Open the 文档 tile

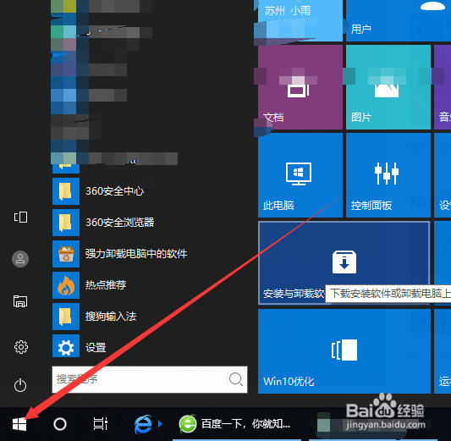[x=300, y=87]
